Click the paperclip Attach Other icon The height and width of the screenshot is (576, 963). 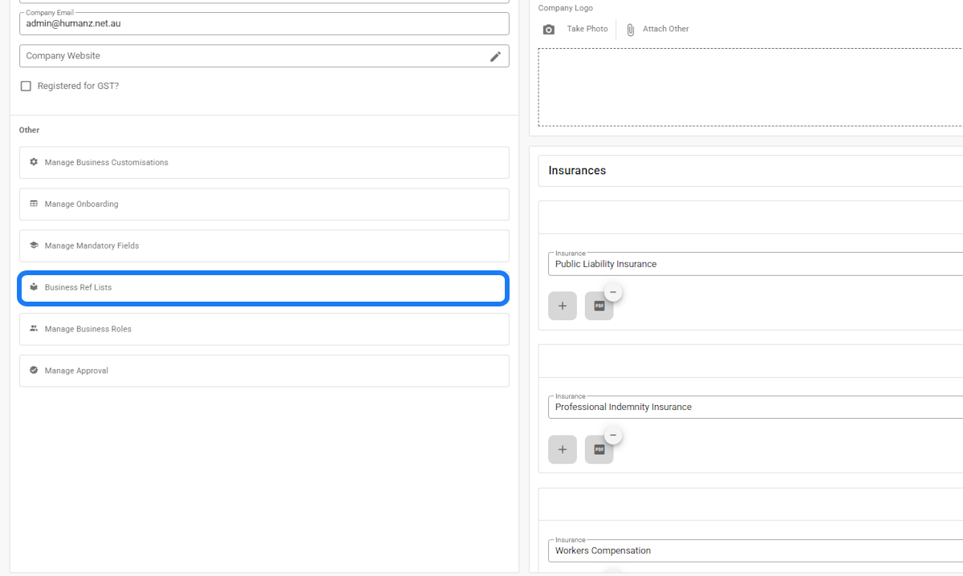[x=631, y=30]
